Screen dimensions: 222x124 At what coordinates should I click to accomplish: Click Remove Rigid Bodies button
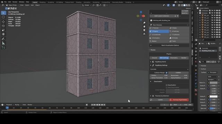point(179,100)
